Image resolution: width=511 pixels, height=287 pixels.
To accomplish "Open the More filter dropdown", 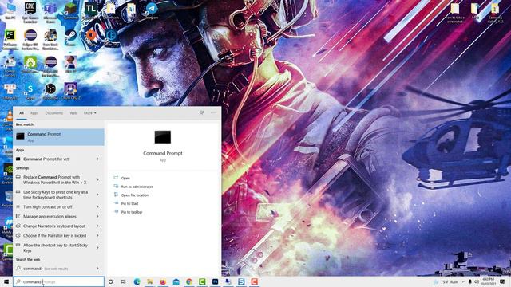I will click(89, 113).
